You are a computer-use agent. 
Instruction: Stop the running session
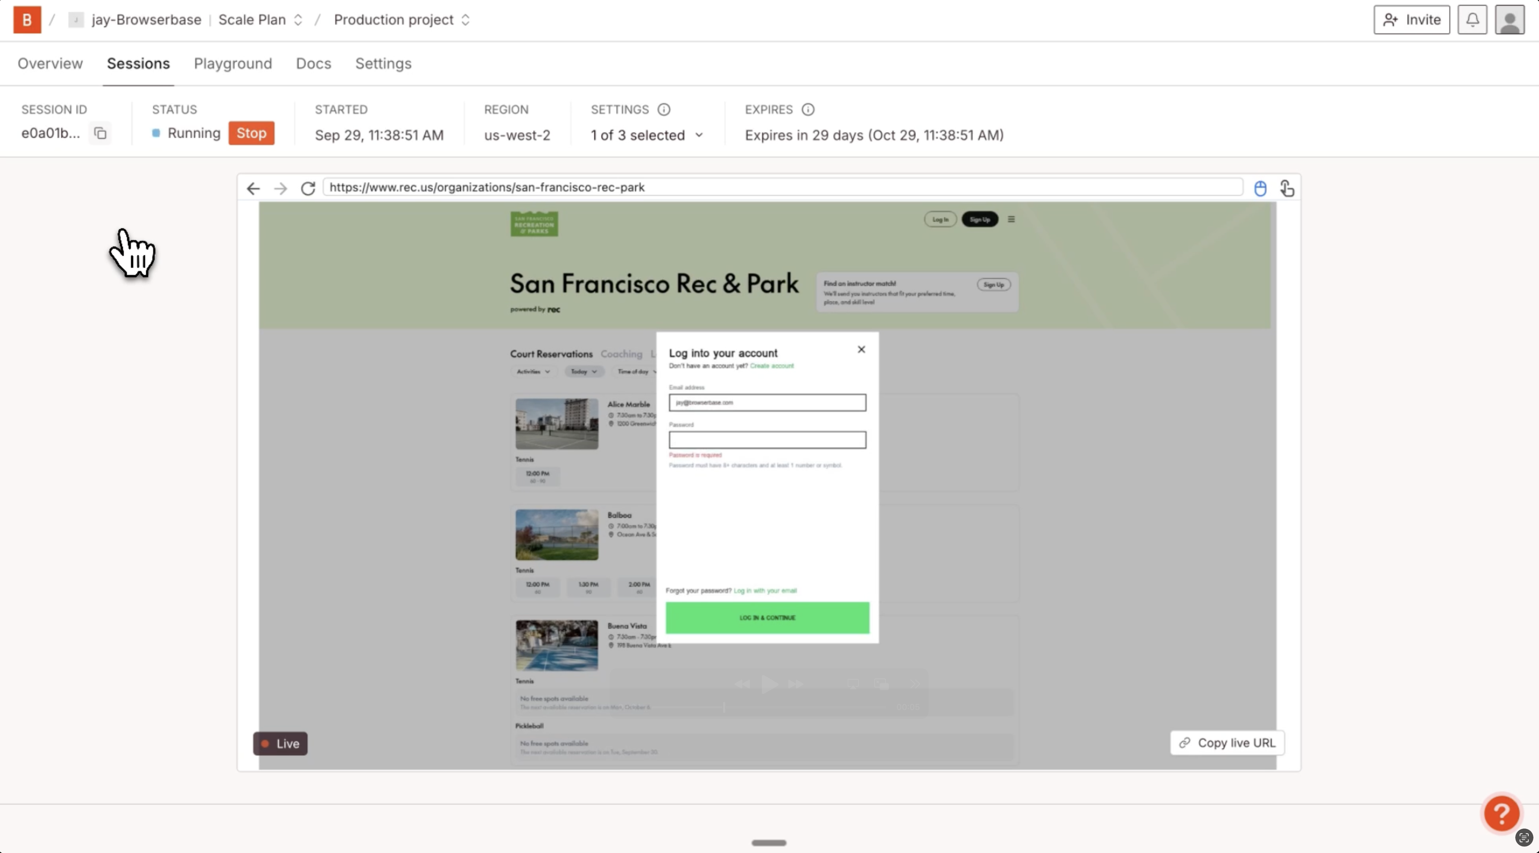click(x=251, y=133)
